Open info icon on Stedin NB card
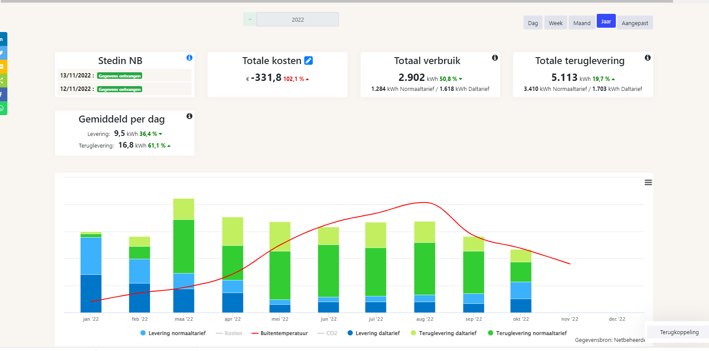Image resolution: width=709 pixels, height=351 pixels. (x=189, y=58)
